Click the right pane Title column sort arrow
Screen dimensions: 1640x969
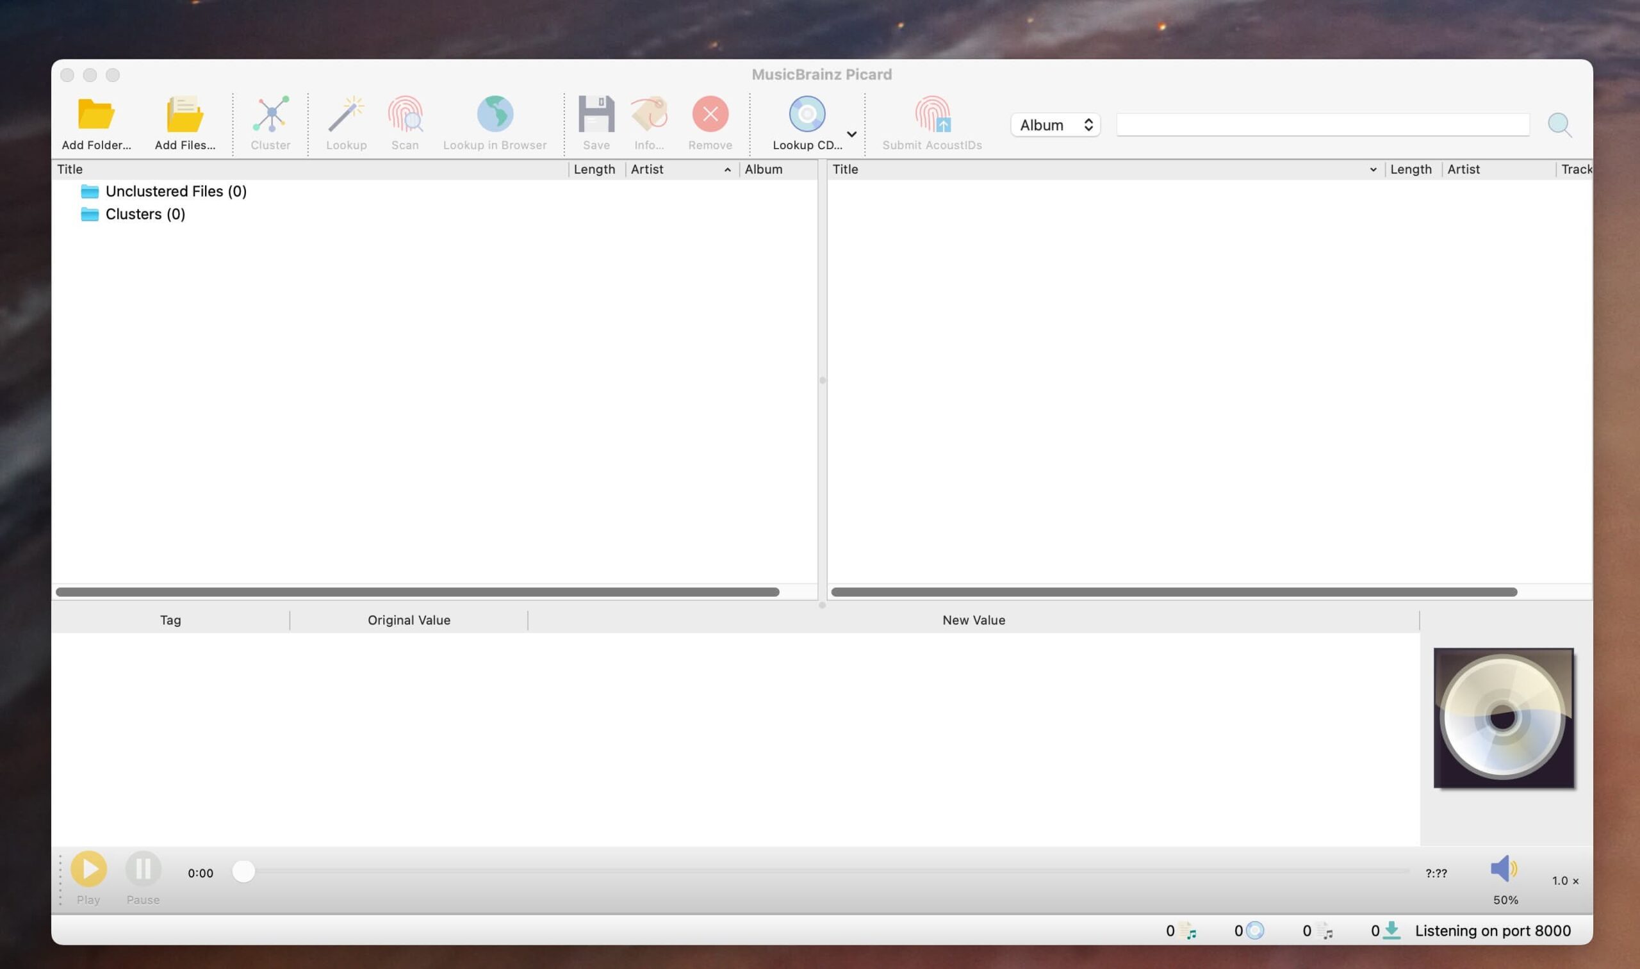coord(1373,170)
